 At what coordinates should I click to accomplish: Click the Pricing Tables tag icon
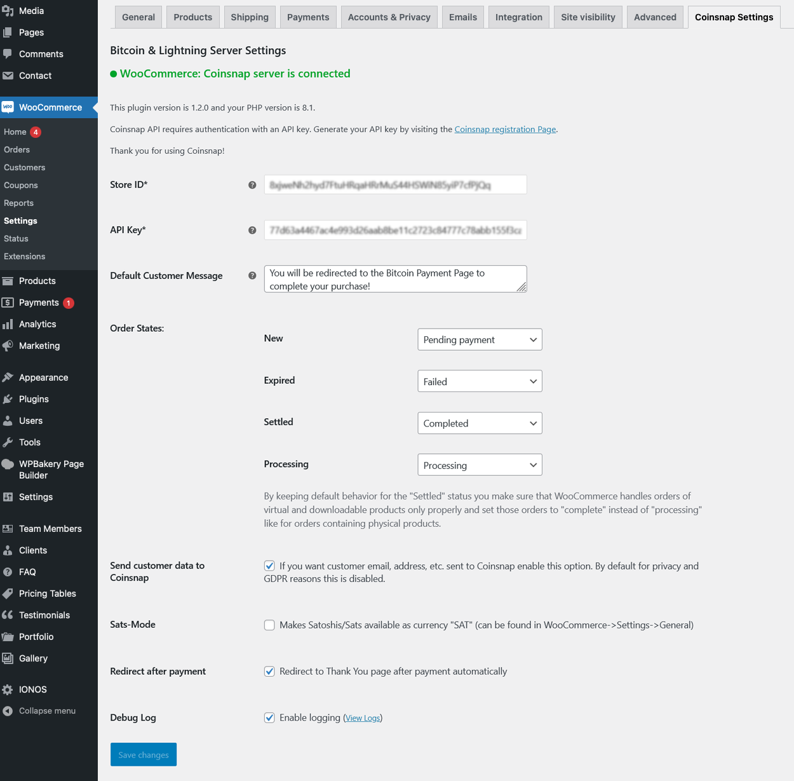pyautogui.click(x=8, y=594)
